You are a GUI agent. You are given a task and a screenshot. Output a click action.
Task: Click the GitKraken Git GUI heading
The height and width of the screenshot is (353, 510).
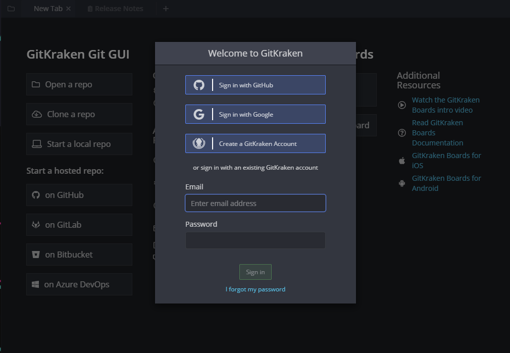78,54
